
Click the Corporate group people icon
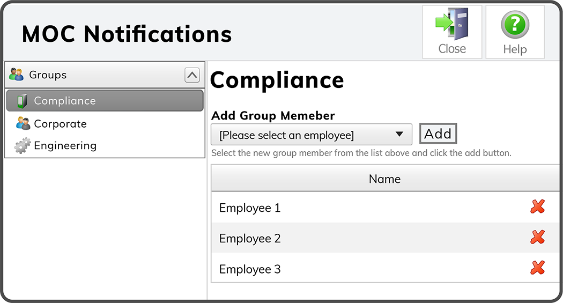[24, 123]
